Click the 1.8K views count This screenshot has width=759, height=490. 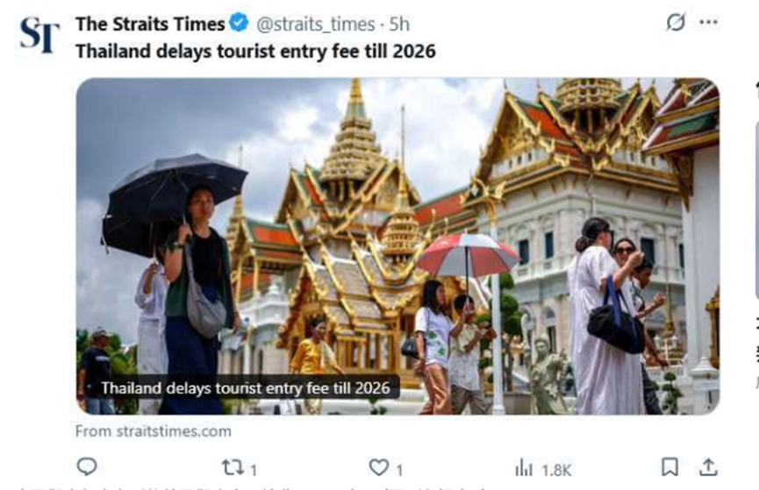pos(556,470)
